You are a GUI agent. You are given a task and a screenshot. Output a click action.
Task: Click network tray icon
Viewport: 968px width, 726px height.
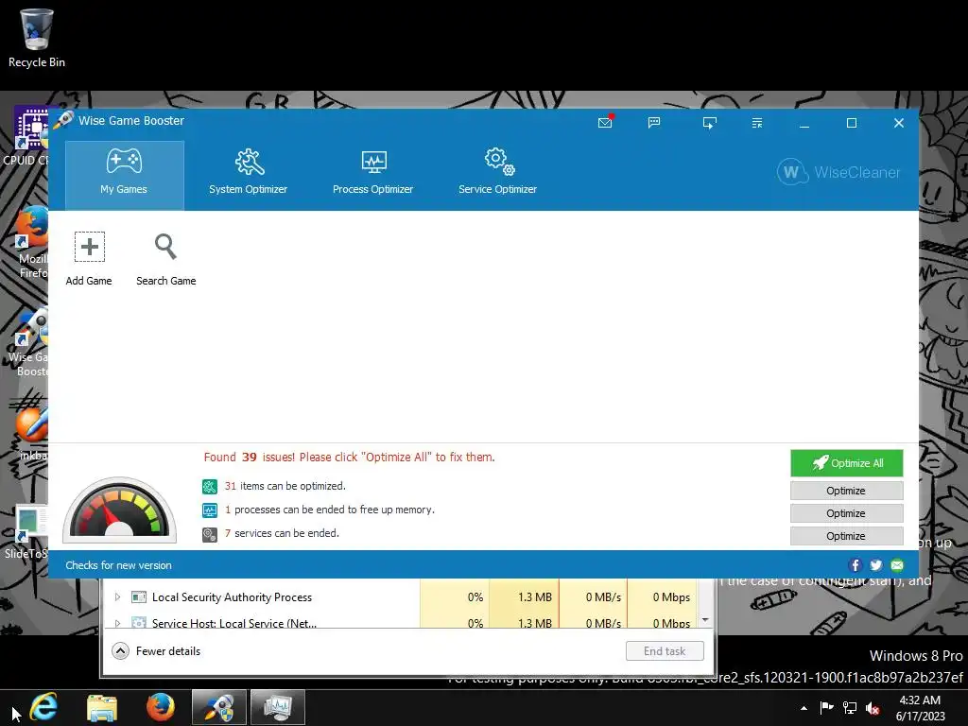(x=850, y=708)
